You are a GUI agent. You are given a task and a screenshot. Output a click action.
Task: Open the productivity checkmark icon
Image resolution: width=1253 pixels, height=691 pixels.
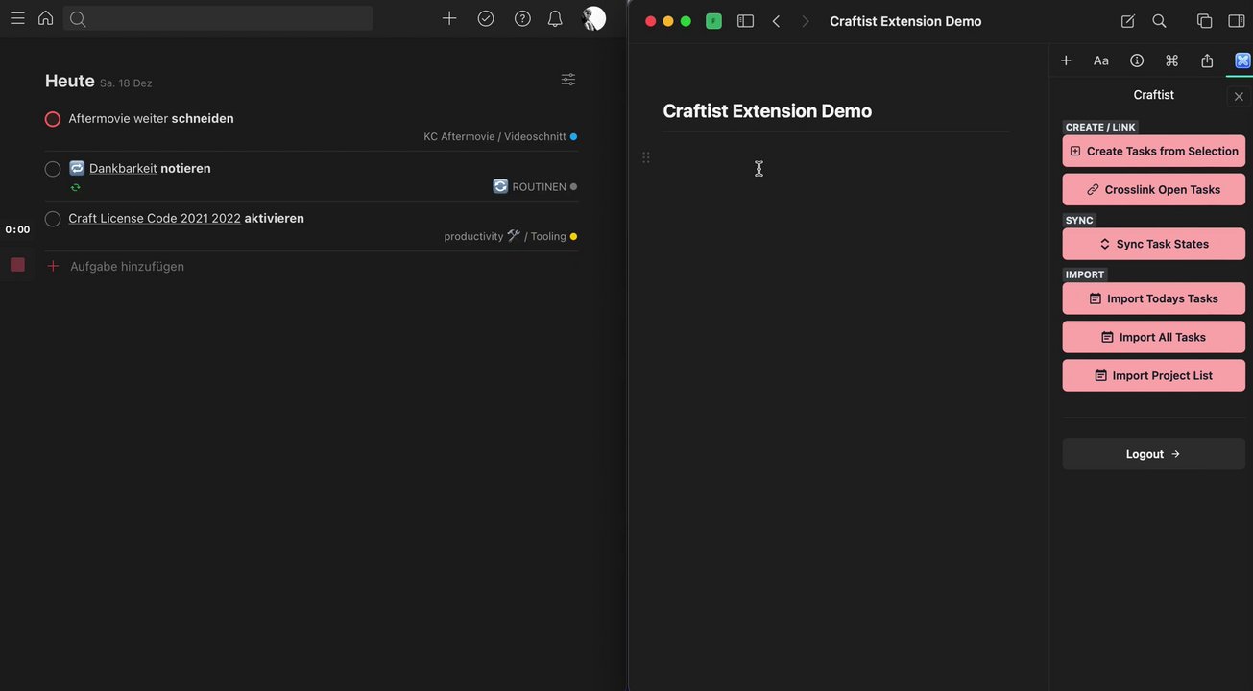pos(486,18)
